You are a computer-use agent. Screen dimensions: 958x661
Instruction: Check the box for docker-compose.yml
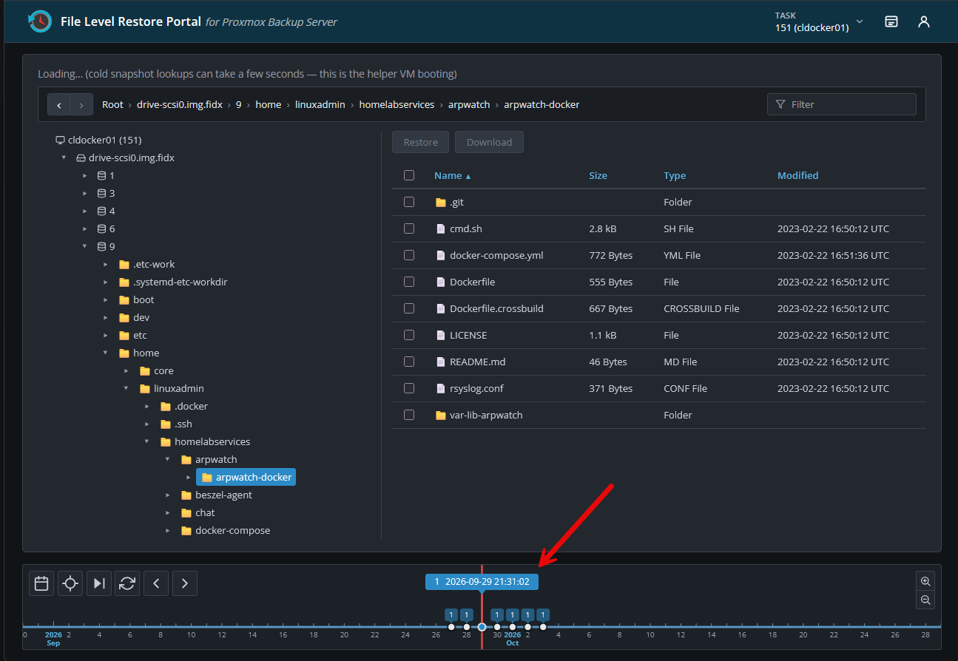coord(409,255)
